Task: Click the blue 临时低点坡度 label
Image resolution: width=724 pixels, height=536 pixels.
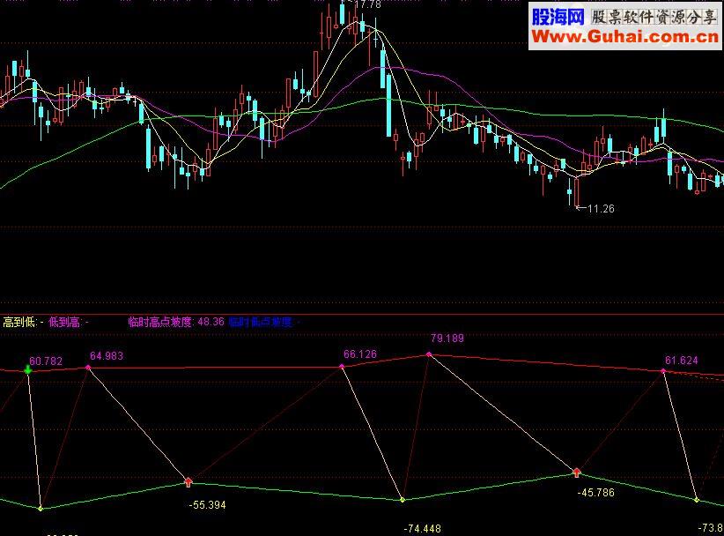Action: pos(261,322)
